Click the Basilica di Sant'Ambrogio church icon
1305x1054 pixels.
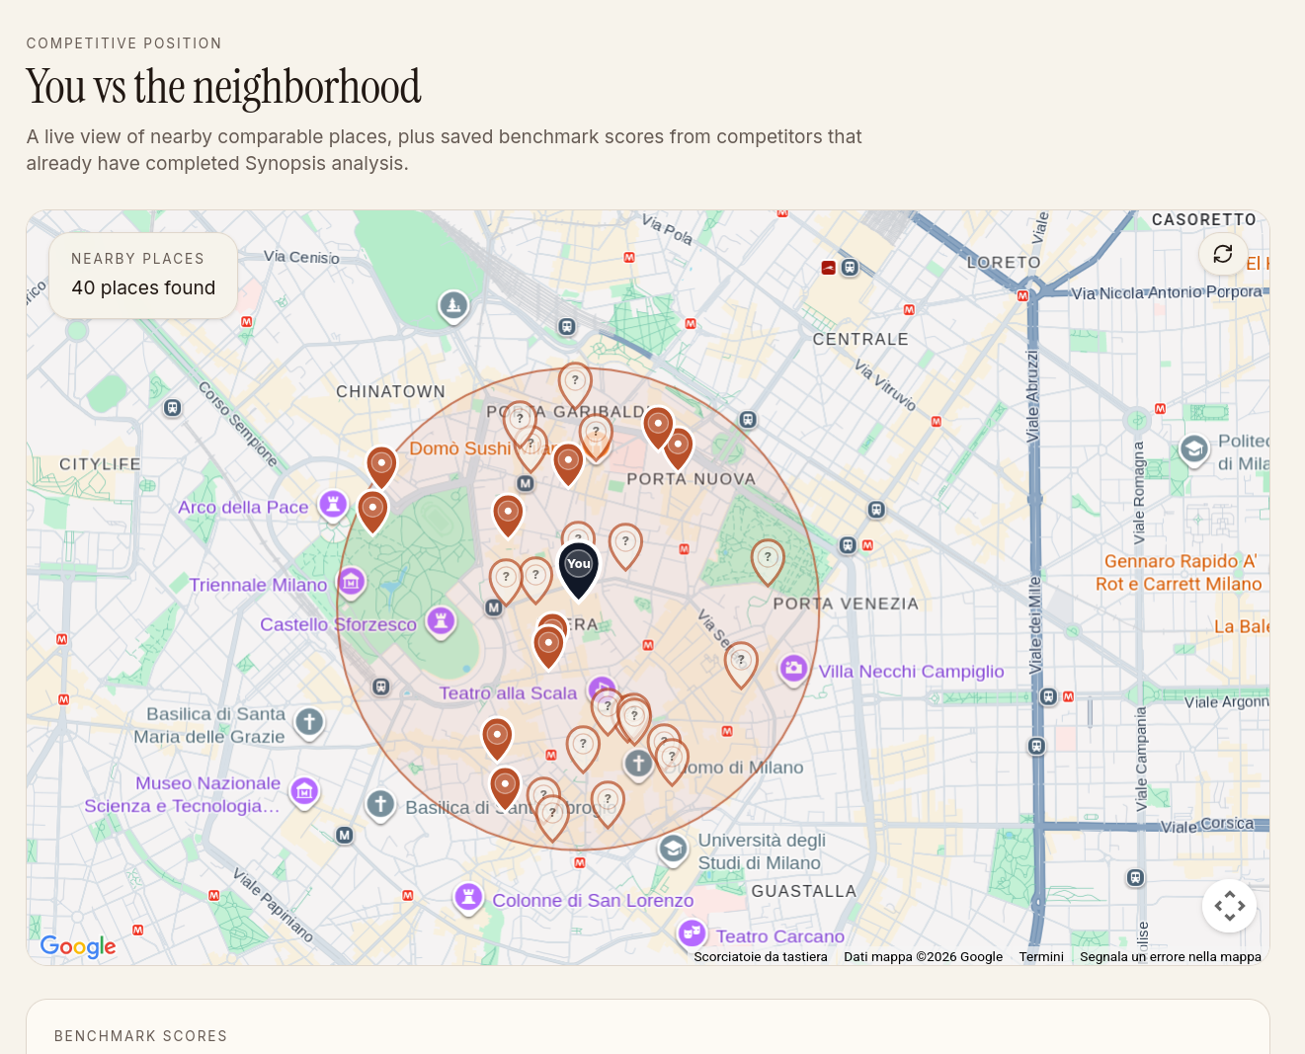380,805
